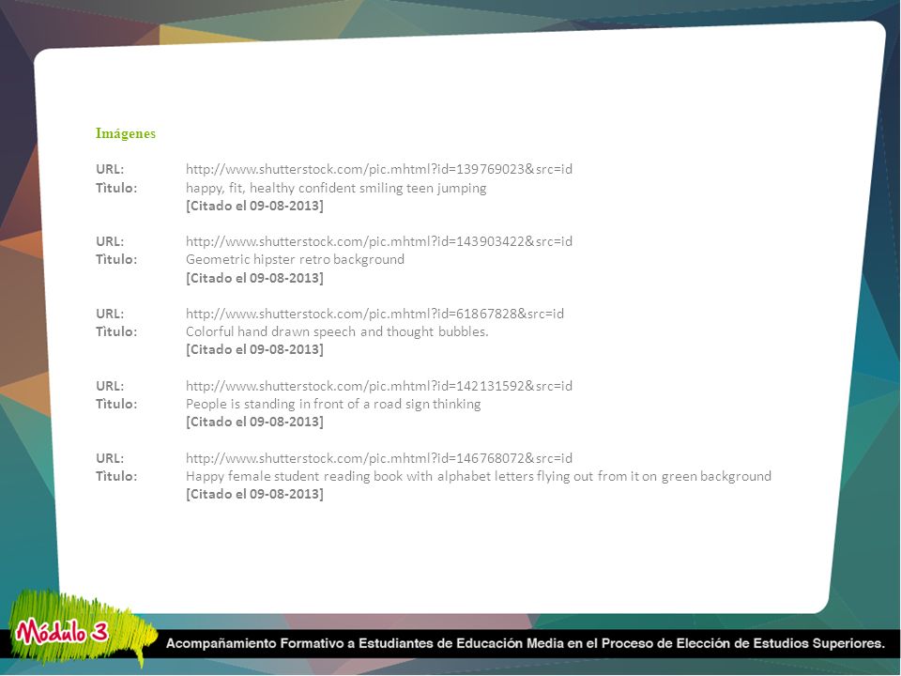Click the citation date under female student title
901x676 pixels.
pyautogui.click(x=254, y=495)
